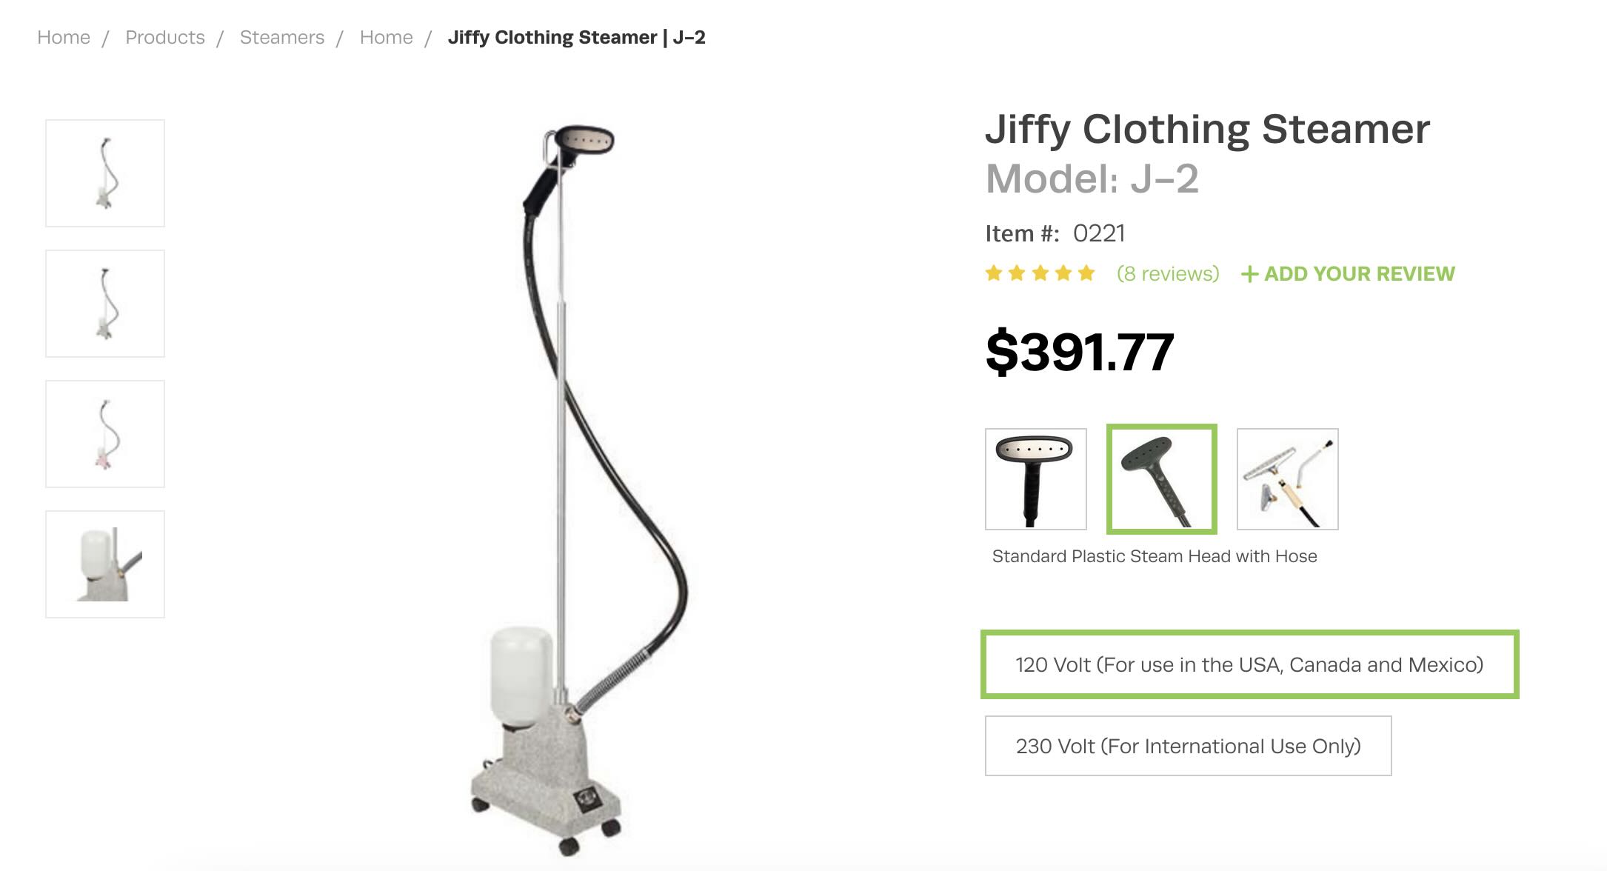Click the Jiffy Clothing Steamer J-2 breadcrumb

[577, 37]
